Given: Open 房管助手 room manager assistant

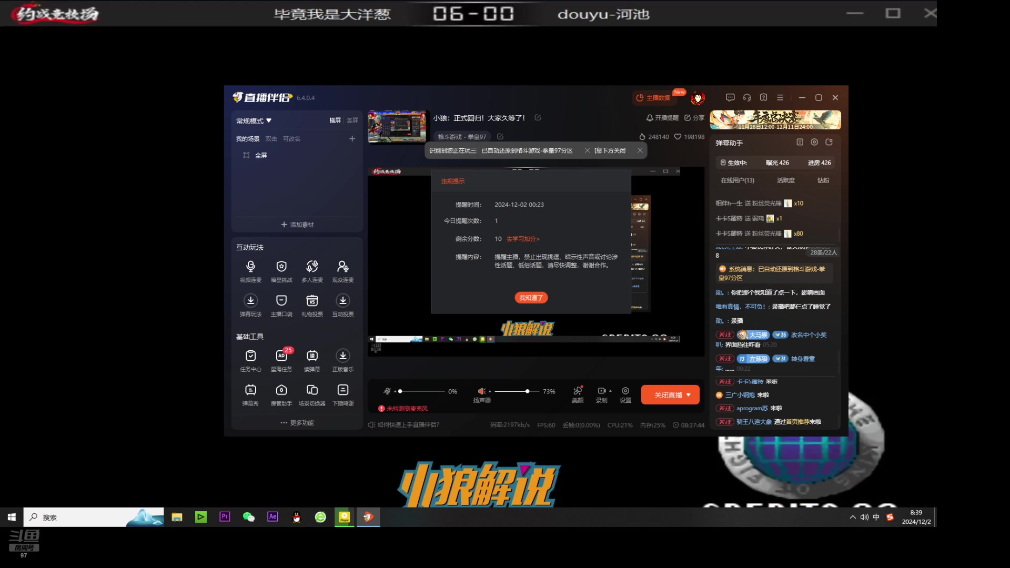Looking at the screenshot, I should 281,395.
